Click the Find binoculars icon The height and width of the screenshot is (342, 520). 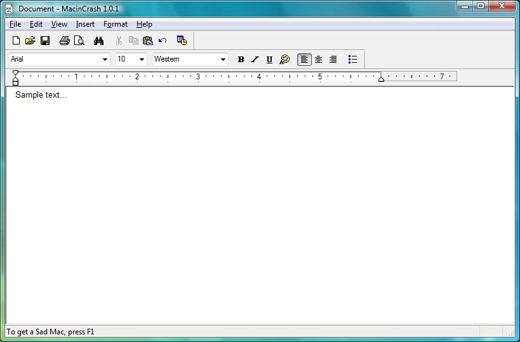pyautogui.click(x=98, y=41)
